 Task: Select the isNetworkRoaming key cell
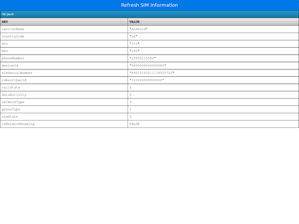tap(64, 124)
